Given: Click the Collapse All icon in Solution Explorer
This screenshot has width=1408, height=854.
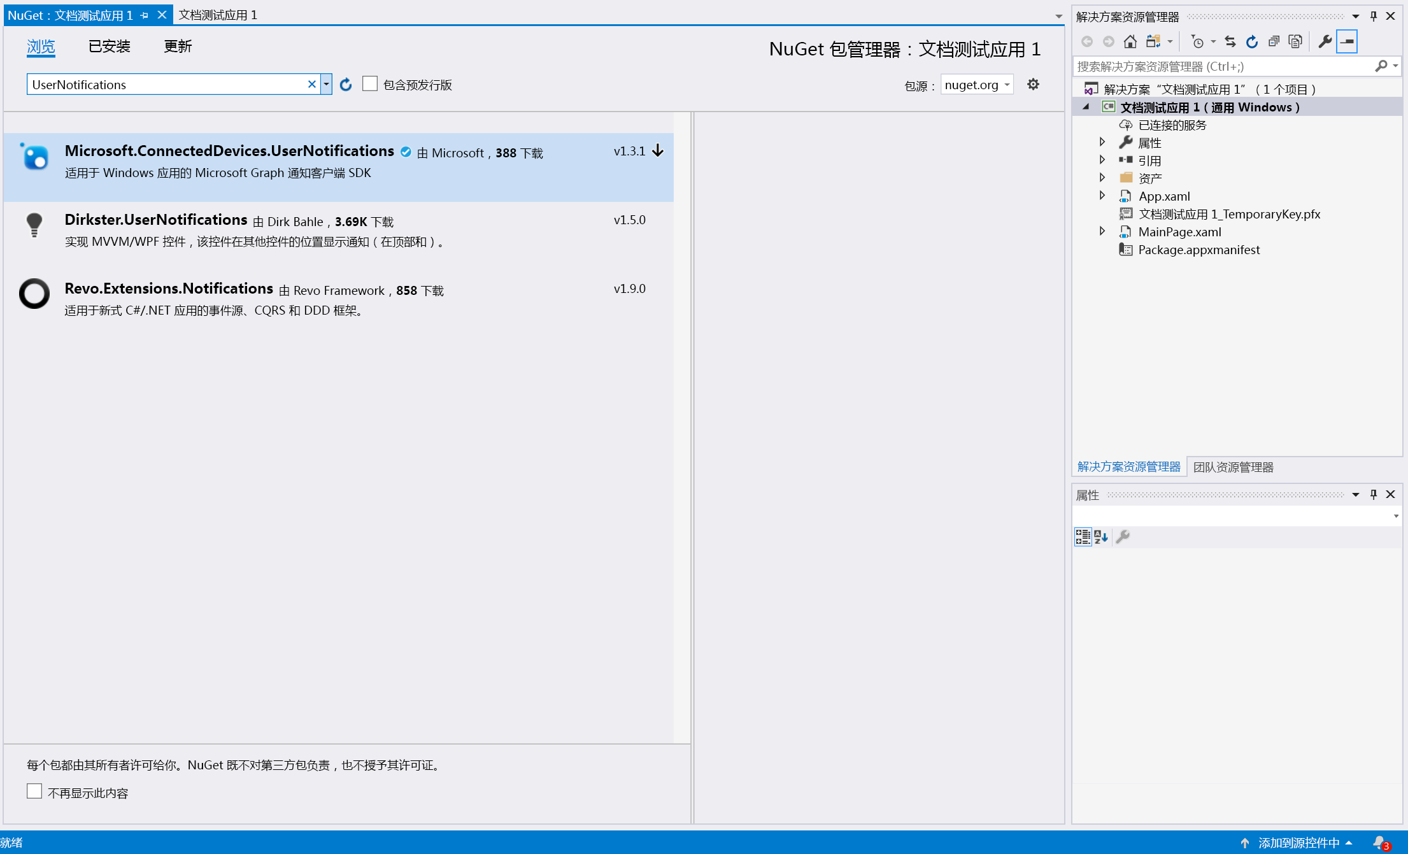Looking at the screenshot, I should pyautogui.click(x=1274, y=41).
